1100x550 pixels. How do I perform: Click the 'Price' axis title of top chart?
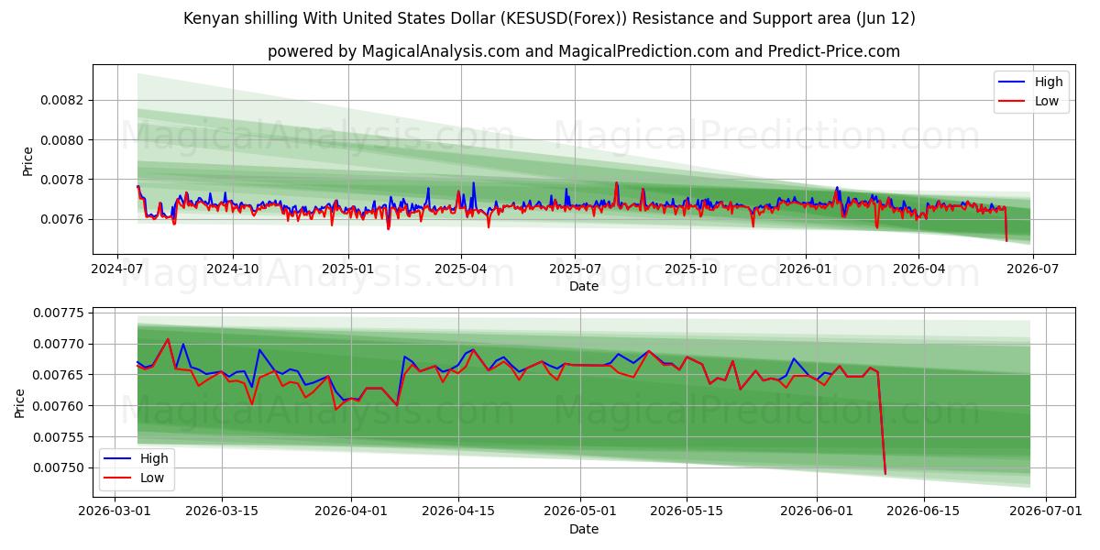coord(27,161)
